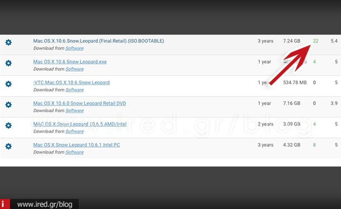This screenshot has height=209, width=341.
Task: Click the seed count 22
Action: click(315, 41)
